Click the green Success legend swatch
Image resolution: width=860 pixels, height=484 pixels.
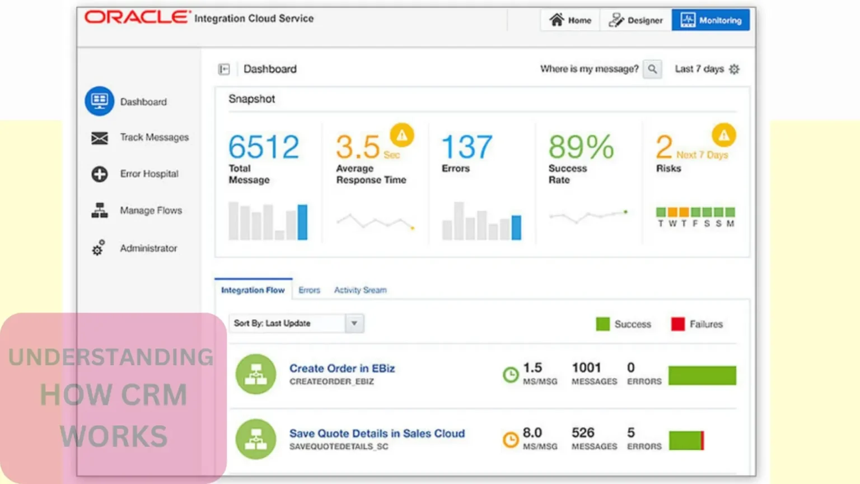tap(603, 324)
